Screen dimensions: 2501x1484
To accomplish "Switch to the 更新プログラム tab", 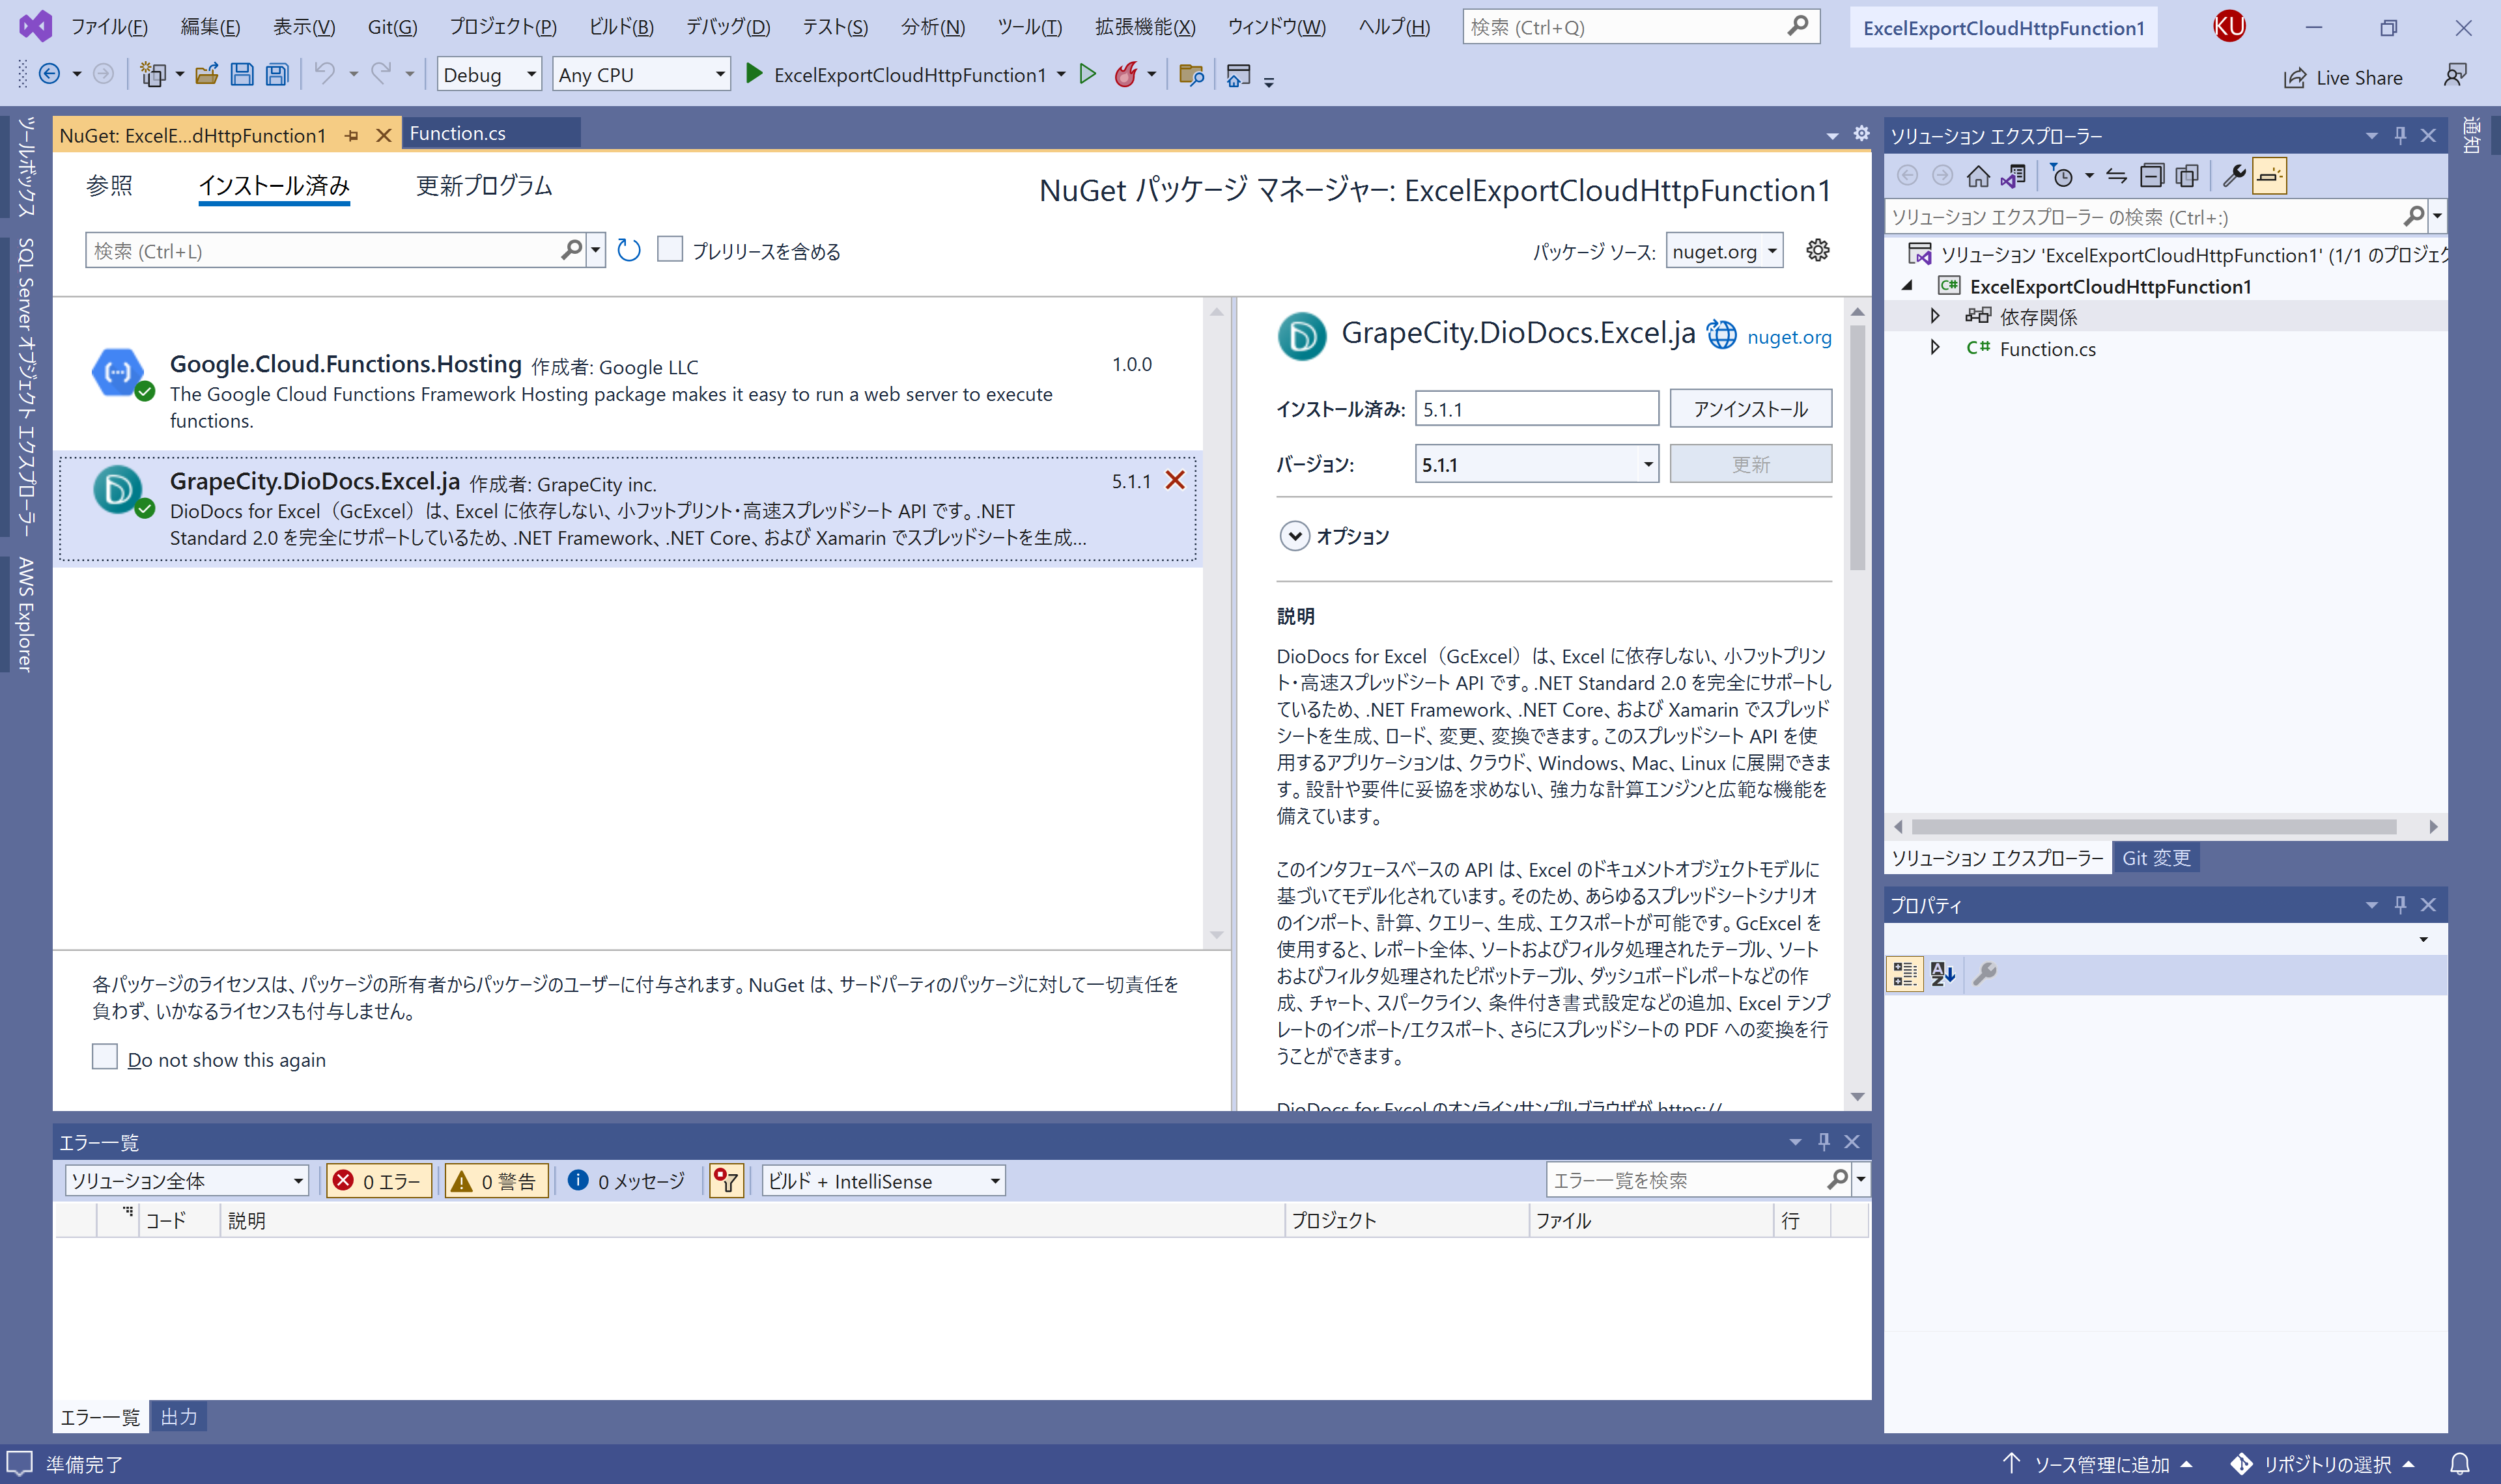I will [x=484, y=186].
